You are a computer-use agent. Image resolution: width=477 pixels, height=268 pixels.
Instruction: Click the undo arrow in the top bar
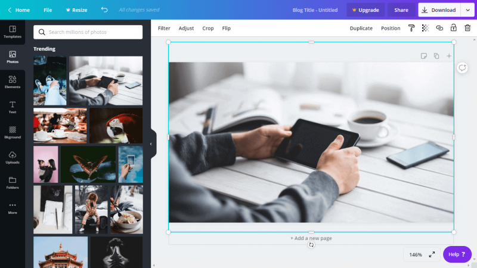(x=105, y=10)
